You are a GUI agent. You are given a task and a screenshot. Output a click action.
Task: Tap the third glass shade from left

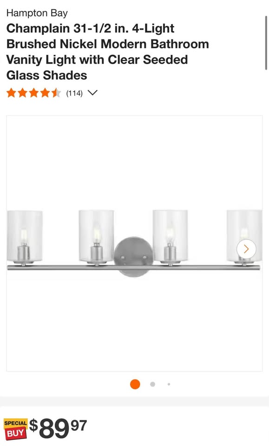[x=170, y=236]
